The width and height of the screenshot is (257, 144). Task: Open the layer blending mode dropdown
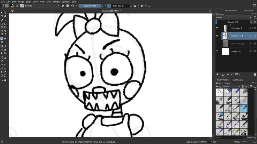tap(234, 17)
